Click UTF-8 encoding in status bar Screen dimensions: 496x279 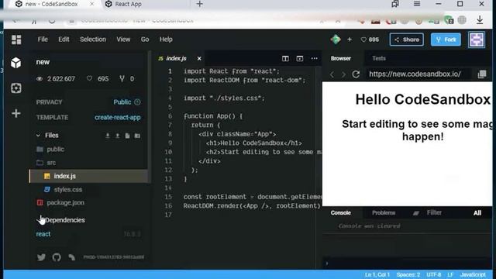434,274
